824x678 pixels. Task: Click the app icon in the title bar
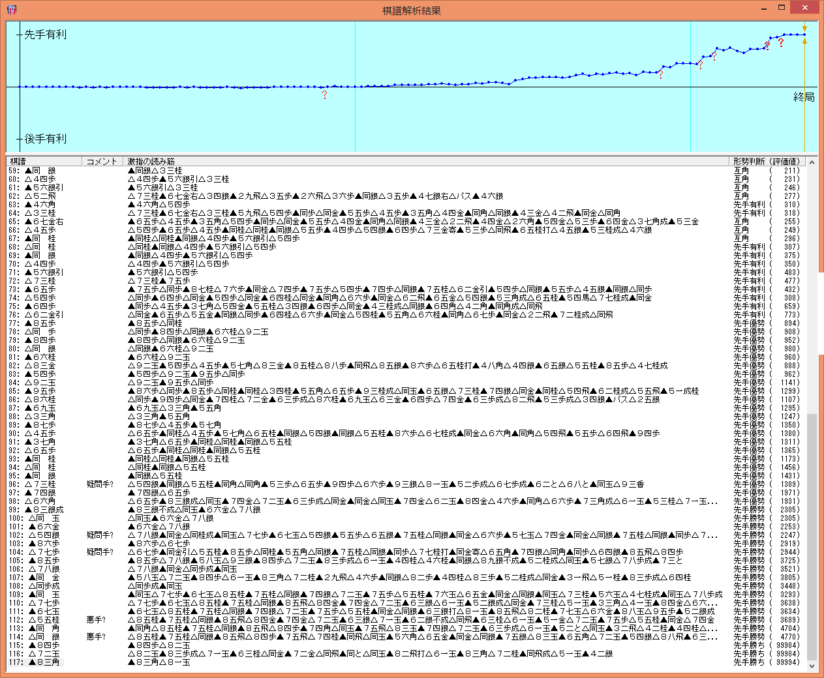pyautogui.click(x=11, y=10)
